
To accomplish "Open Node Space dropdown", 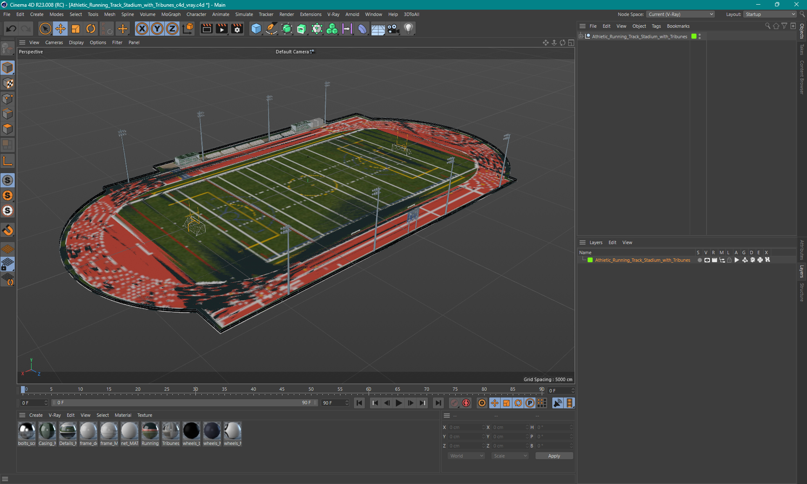I will (x=680, y=14).
